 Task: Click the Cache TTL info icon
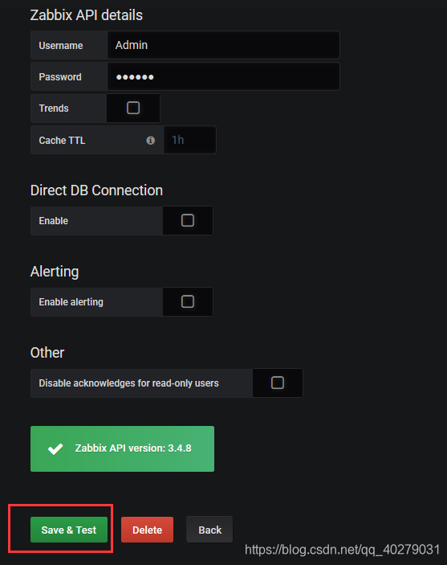150,140
